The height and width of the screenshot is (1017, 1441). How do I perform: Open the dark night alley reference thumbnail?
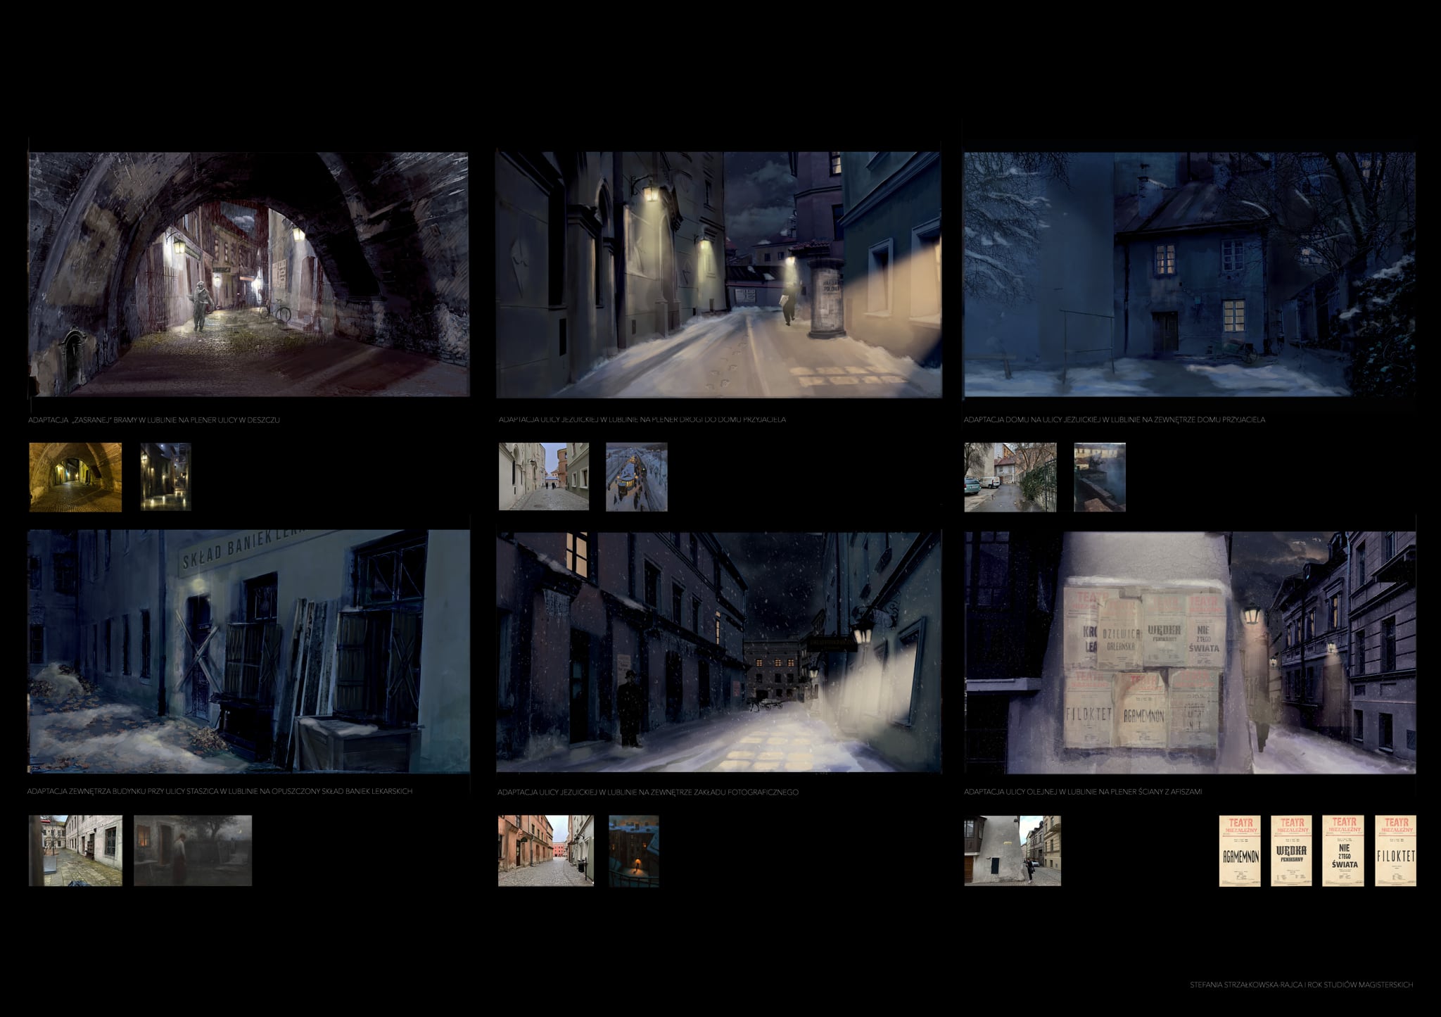(165, 476)
